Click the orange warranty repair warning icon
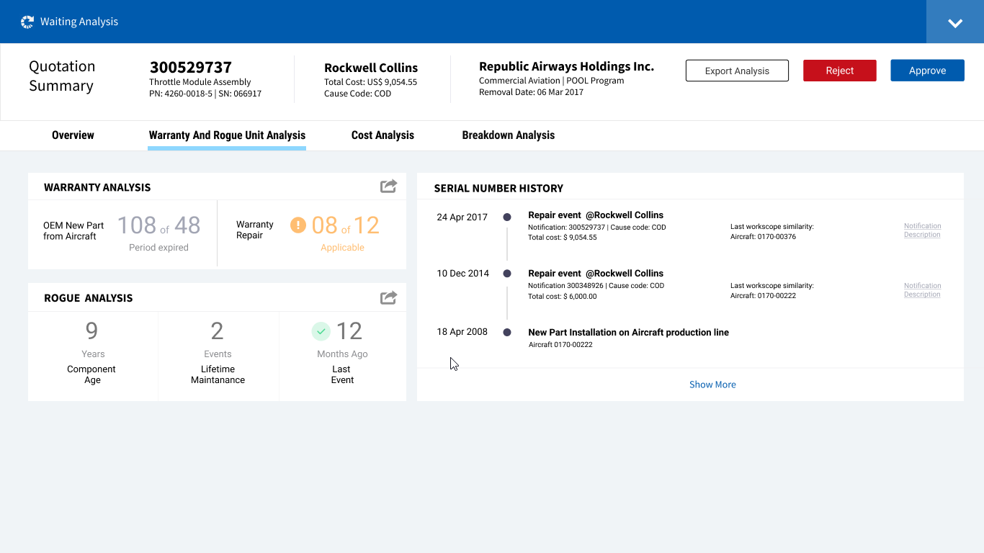The width and height of the screenshot is (984, 553). tap(298, 225)
